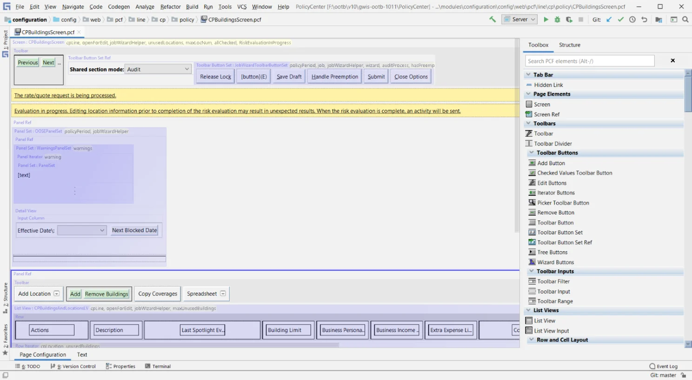The image size is (692, 380).
Task: Click the Copy Coverages button
Action: 158,294
